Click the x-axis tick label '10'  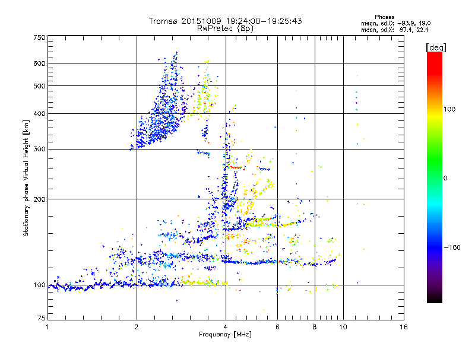343,327
